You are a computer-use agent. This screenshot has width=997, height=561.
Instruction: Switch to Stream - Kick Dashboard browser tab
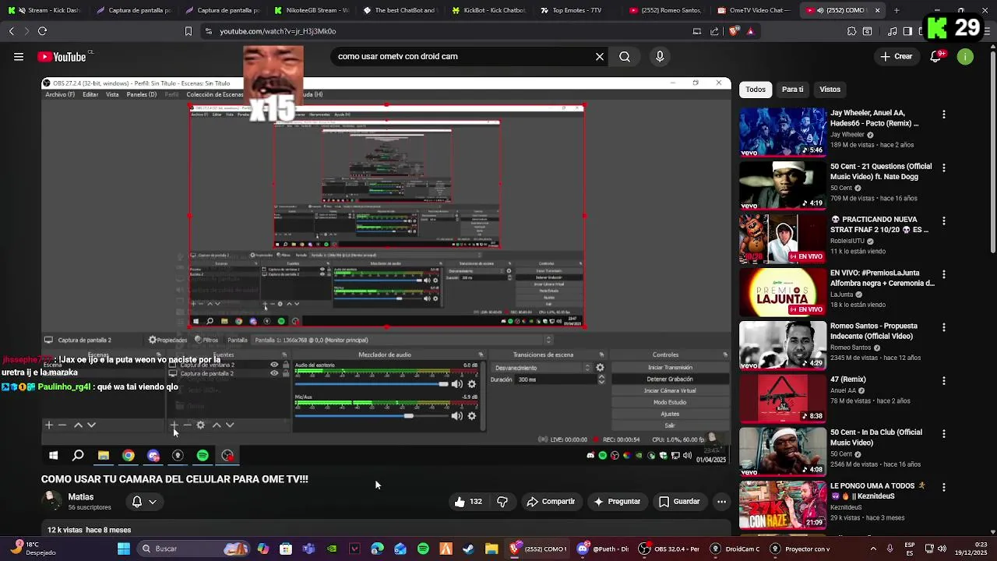pyautogui.click(x=45, y=11)
